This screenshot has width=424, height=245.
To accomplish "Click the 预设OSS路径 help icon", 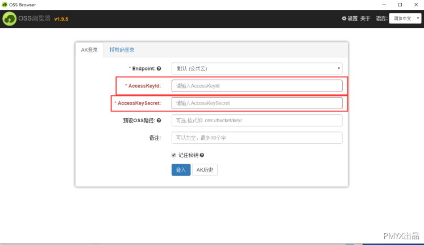I will click(159, 121).
